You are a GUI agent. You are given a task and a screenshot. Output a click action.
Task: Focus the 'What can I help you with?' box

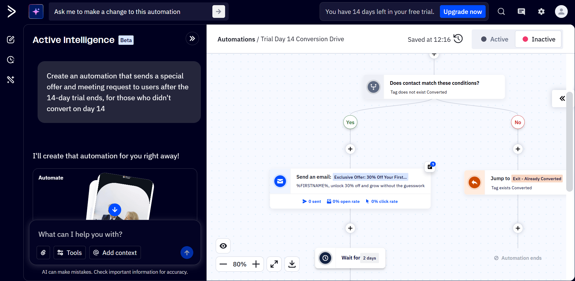pyautogui.click(x=115, y=234)
